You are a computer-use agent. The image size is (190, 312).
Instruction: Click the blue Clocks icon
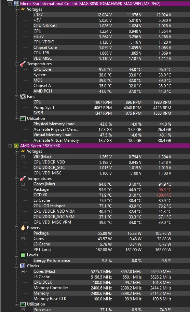tap(23, 266)
